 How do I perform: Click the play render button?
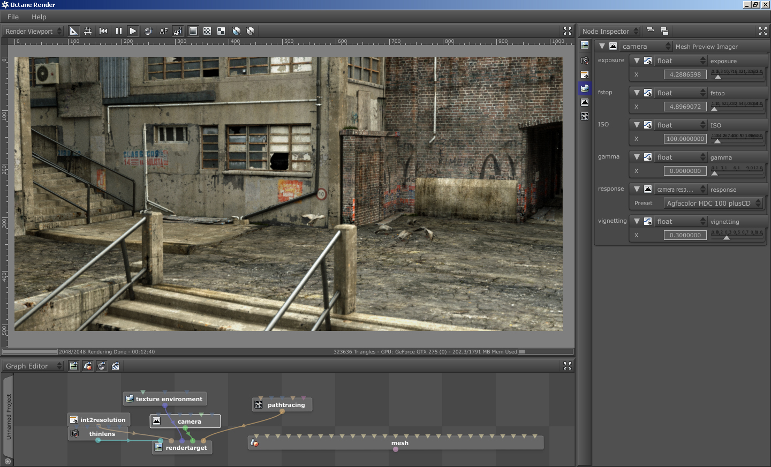[x=133, y=31]
